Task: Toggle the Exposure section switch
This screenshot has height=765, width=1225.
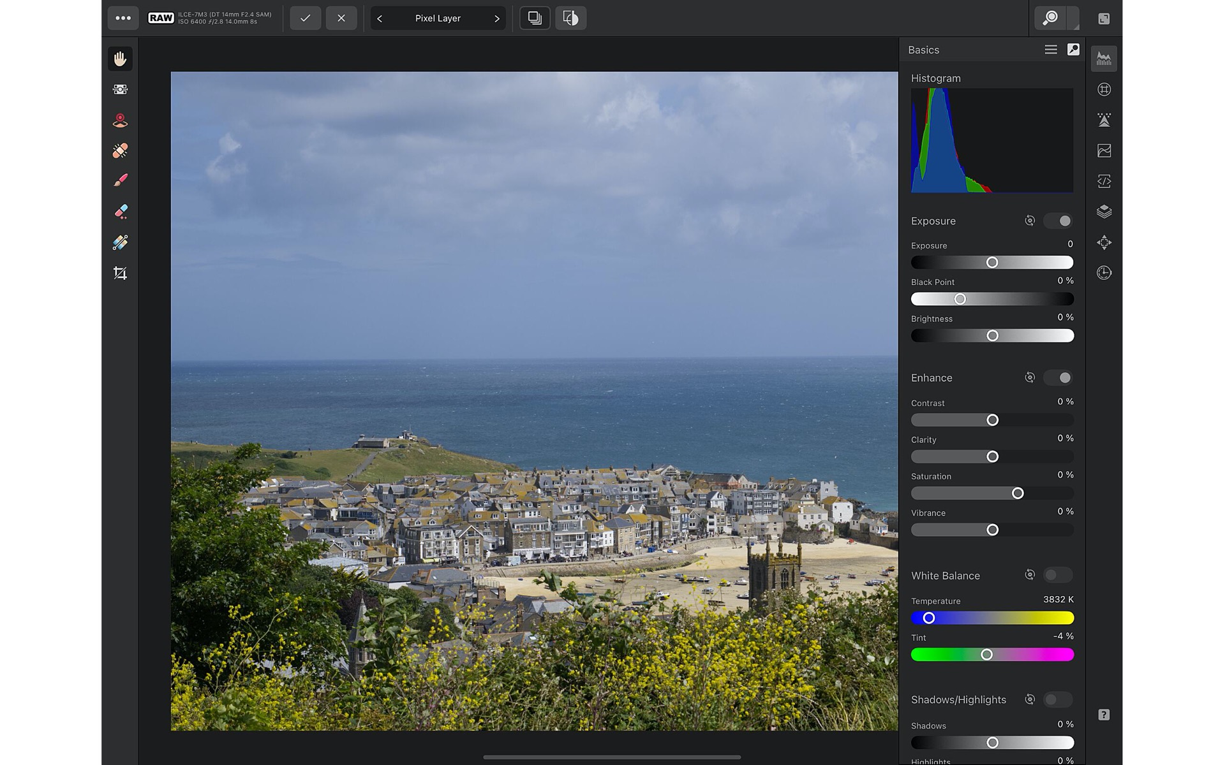Action: (1058, 221)
